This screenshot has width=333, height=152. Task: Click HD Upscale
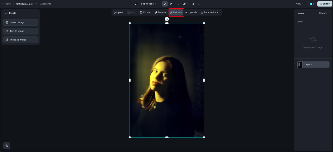click(191, 12)
